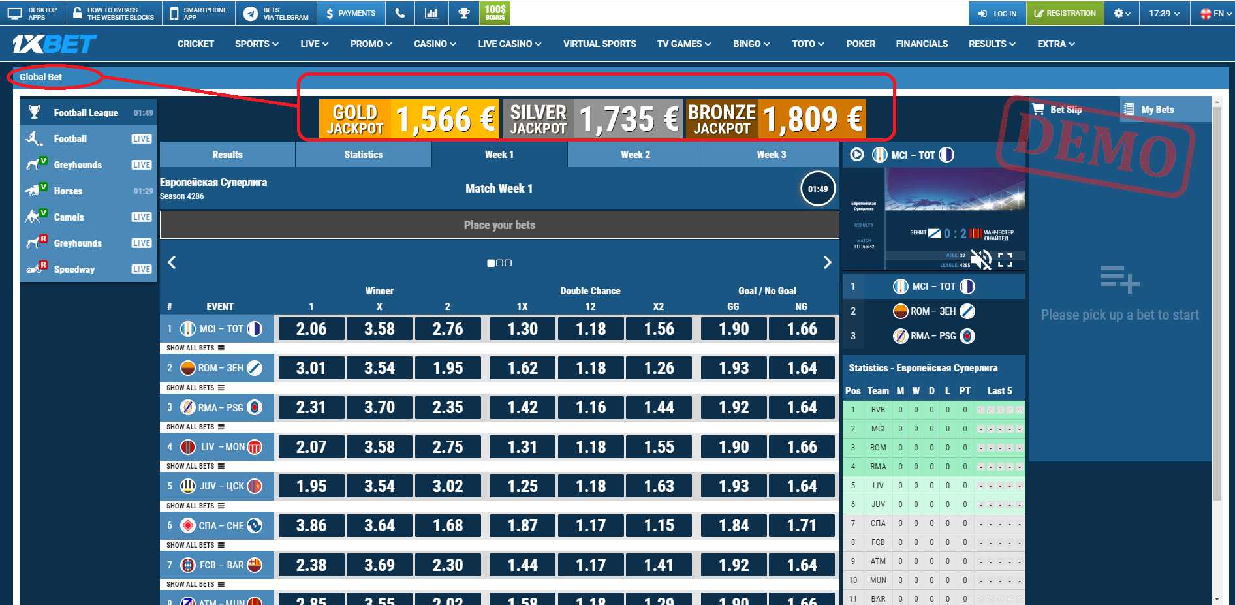Select the third page indicator dot

[508, 263]
